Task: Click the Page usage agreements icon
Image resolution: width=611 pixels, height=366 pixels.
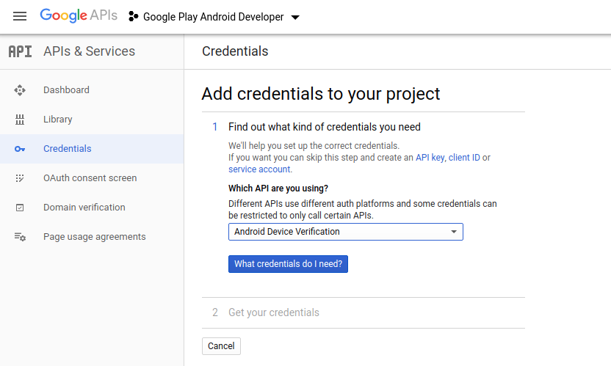Action: pyautogui.click(x=20, y=237)
